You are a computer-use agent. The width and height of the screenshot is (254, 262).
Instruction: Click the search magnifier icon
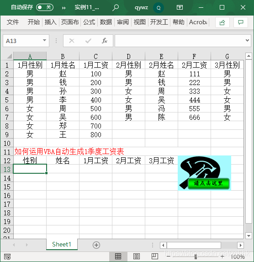coord(116,7)
